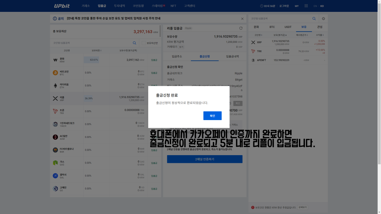Viewport: 381px width, 214px height.
Task: Click the right panel search magnifier icon
Action: [314, 18]
